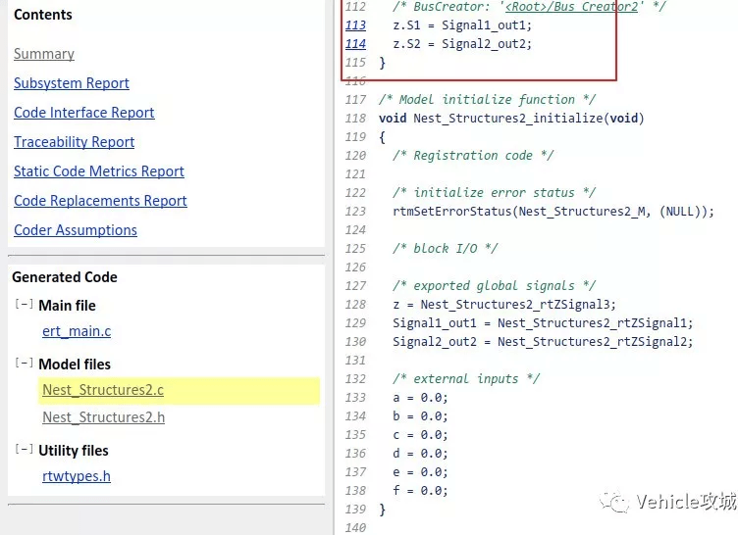The height and width of the screenshot is (535, 738).
Task: Click the 'd = 0.0;' line
Action: coord(420,454)
